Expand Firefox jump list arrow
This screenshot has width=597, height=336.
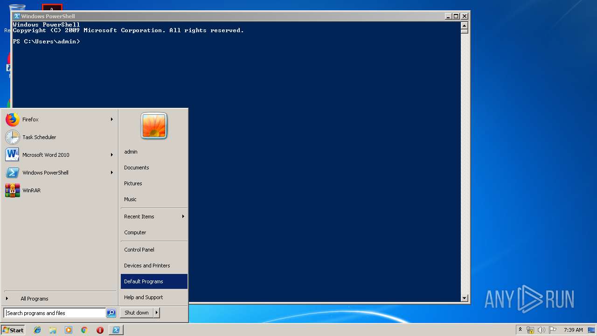click(x=112, y=119)
